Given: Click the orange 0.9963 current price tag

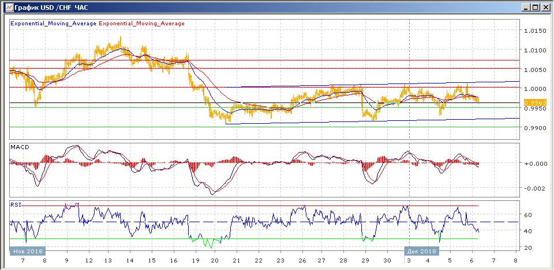Looking at the screenshot, I should [534, 102].
